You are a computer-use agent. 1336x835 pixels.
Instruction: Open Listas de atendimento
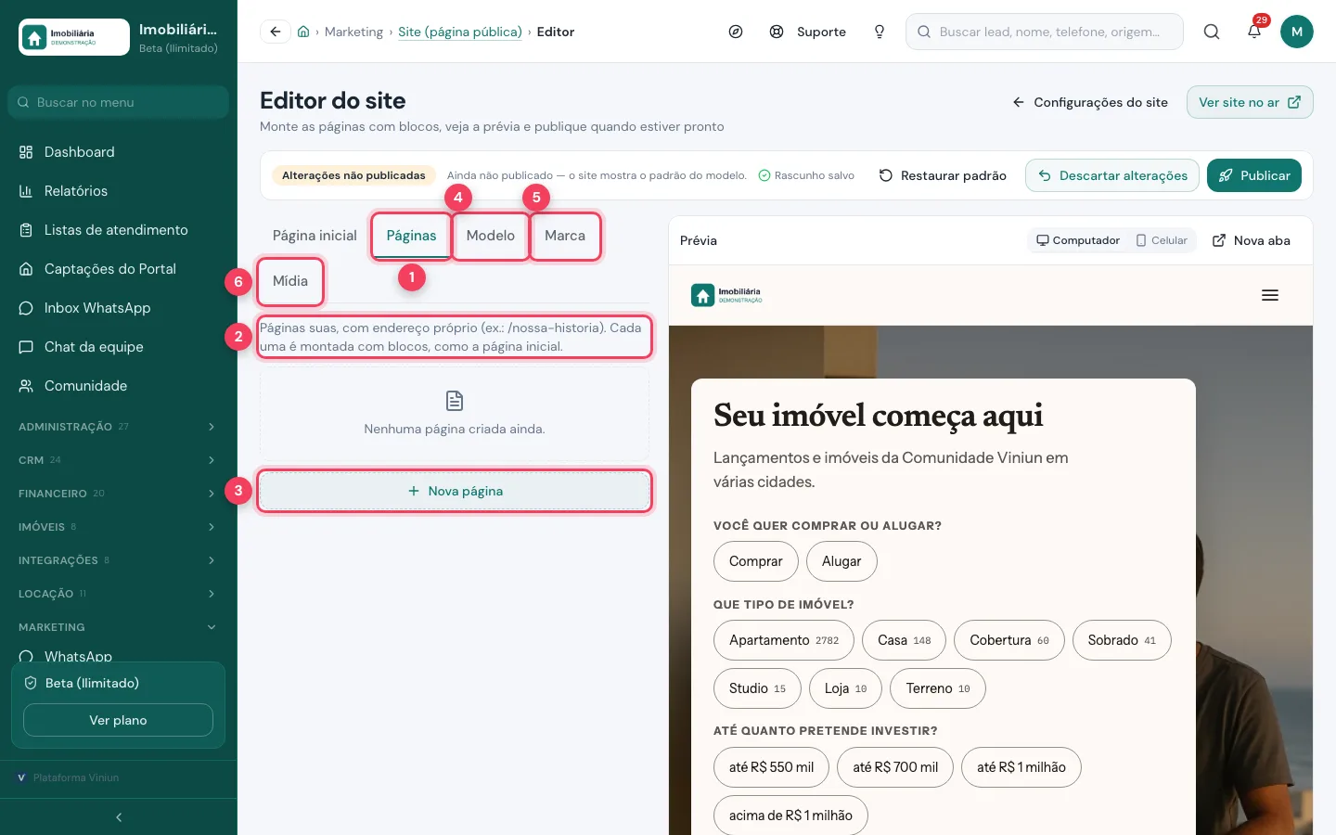pyautogui.click(x=118, y=230)
